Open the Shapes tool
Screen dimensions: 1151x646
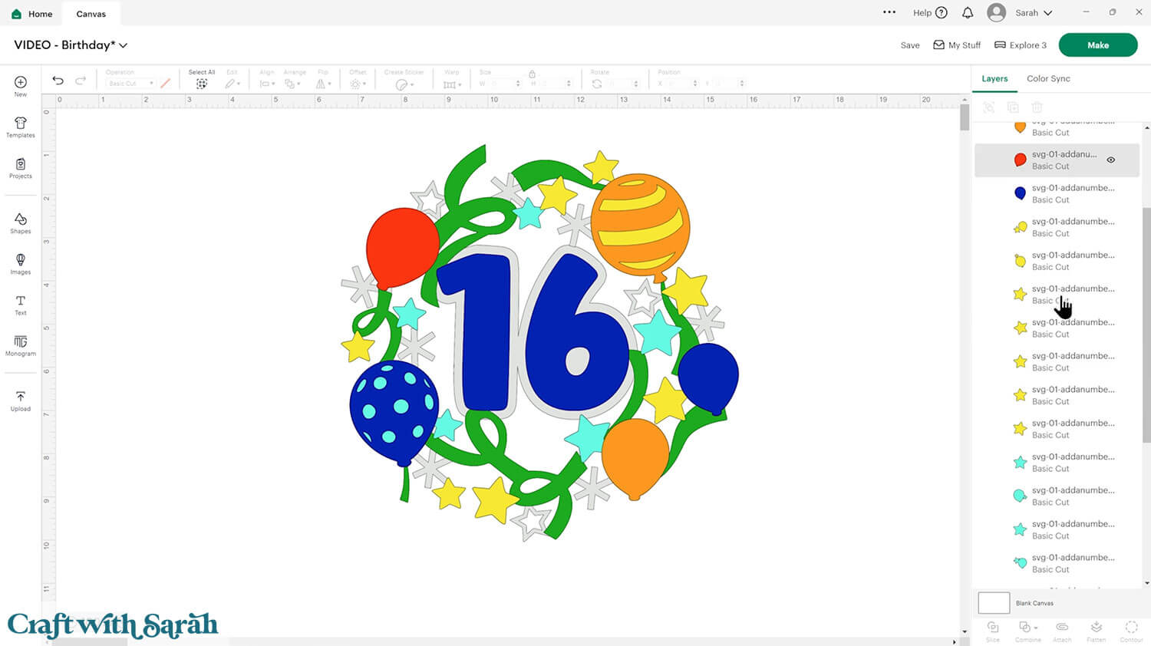[21, 223]
